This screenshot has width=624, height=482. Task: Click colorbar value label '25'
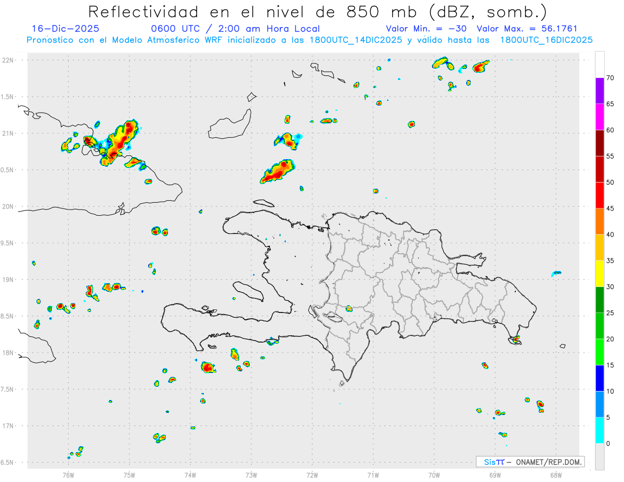[x=610, y=313]
